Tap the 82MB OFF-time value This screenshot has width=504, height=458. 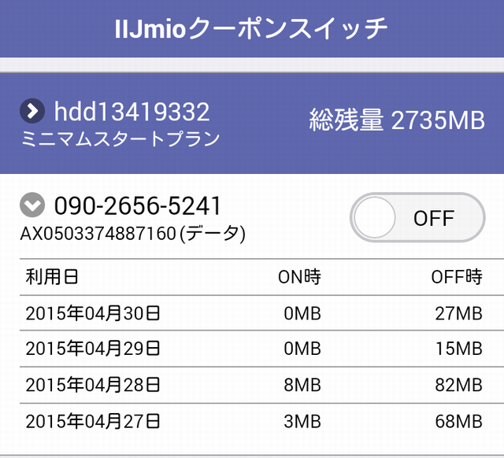pyautogui.click(x=458, y=385)
